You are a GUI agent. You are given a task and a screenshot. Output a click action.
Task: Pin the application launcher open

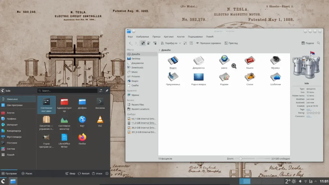click(106, 91)
